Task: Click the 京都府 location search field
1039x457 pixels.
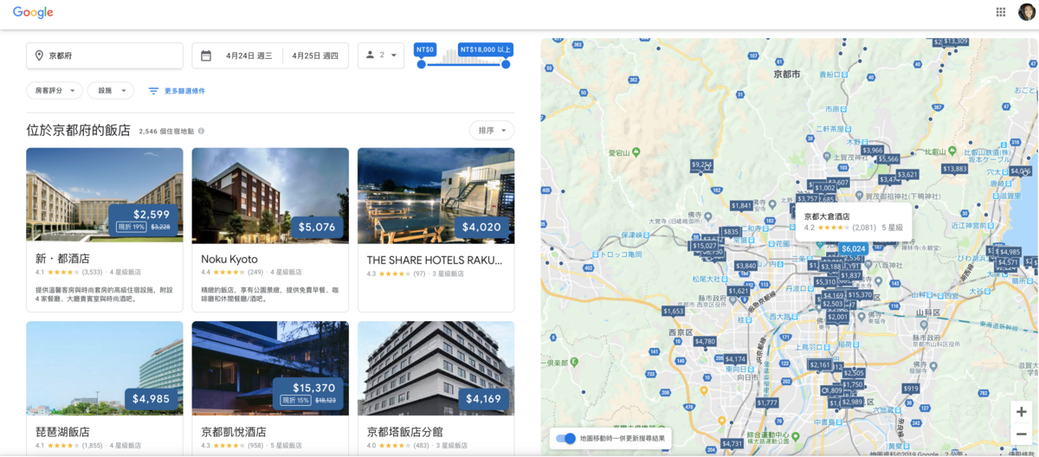Action: [x=105, y=55]
